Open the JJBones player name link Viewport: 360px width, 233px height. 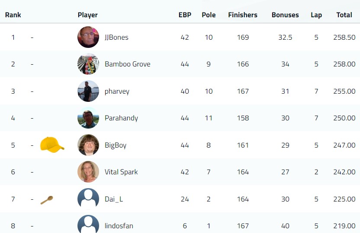[116, 37]
